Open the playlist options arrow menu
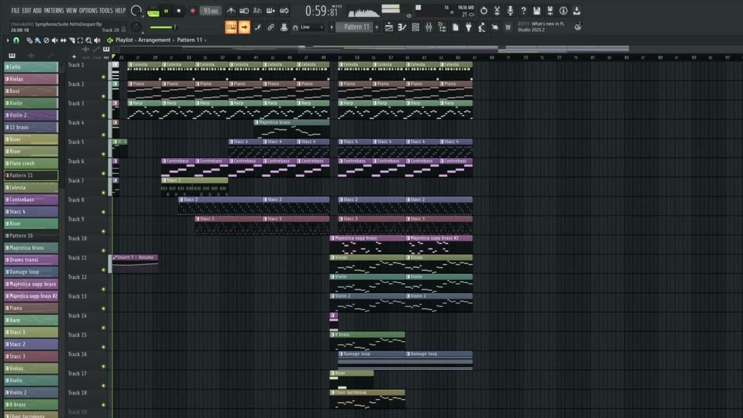743x418 pixels. (x=8, y=40)
